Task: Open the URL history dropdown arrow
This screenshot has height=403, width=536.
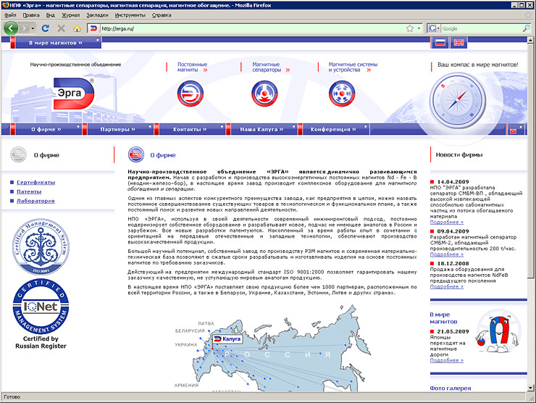Action: pyautogui.click(x=419, y=28)
